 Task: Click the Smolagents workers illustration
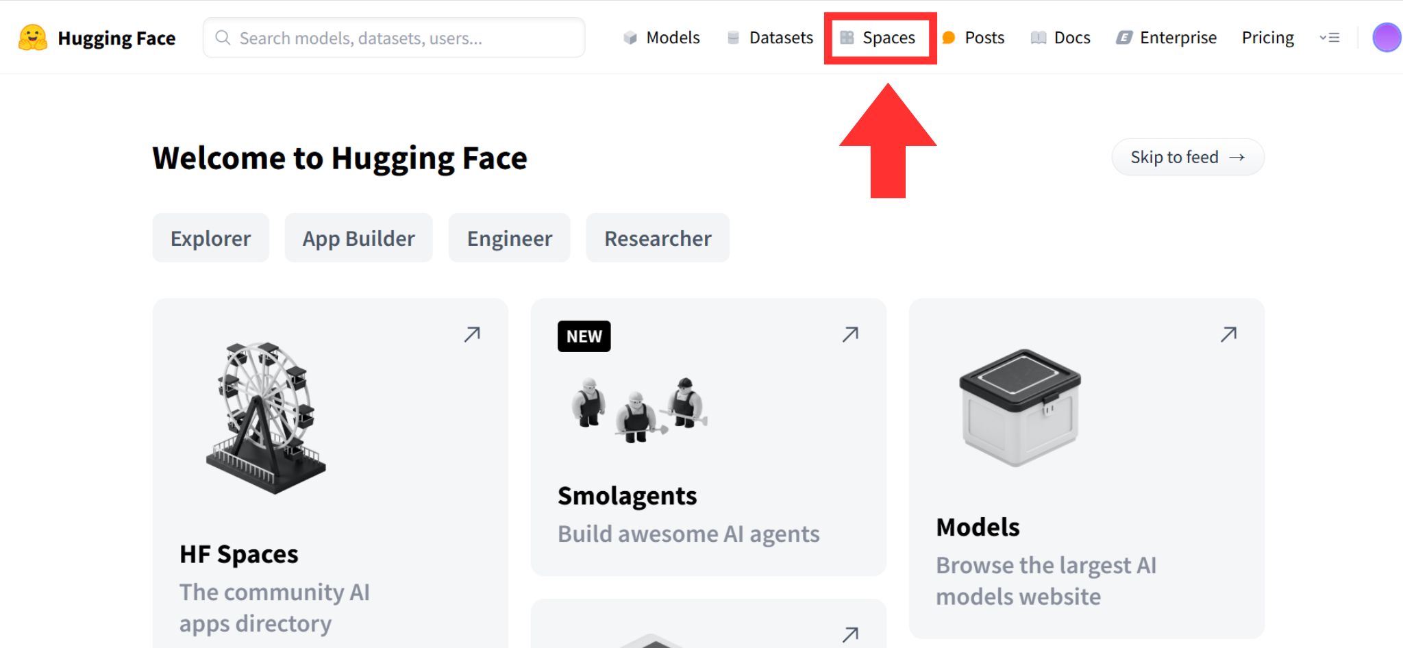click(638, 409)
